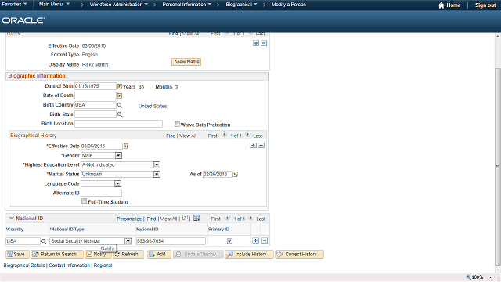Click Personalize link in National ID
The image size is (501, 282).
pos(129,219)
